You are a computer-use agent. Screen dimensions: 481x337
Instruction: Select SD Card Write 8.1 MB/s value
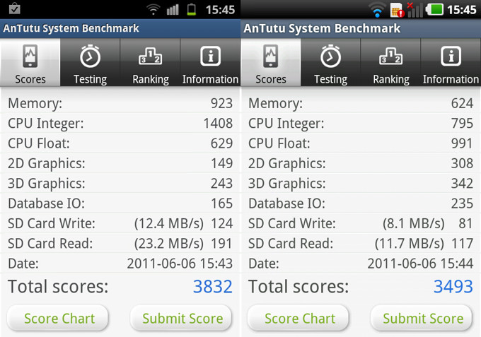pyautogui.click(x=414, y=223)
